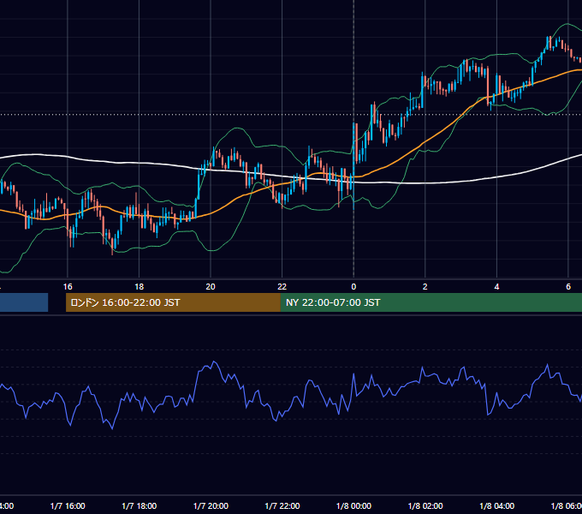Image resolution: width=582 pixels, height=514 pixels.
Task: Click the '18' hour label on chart axis
Action: [x=139, y=286]
